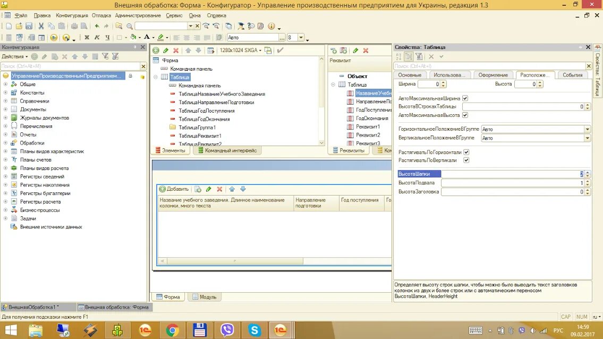
Task: Click the Bold Ж formatting icon
Action: point(87,37)
